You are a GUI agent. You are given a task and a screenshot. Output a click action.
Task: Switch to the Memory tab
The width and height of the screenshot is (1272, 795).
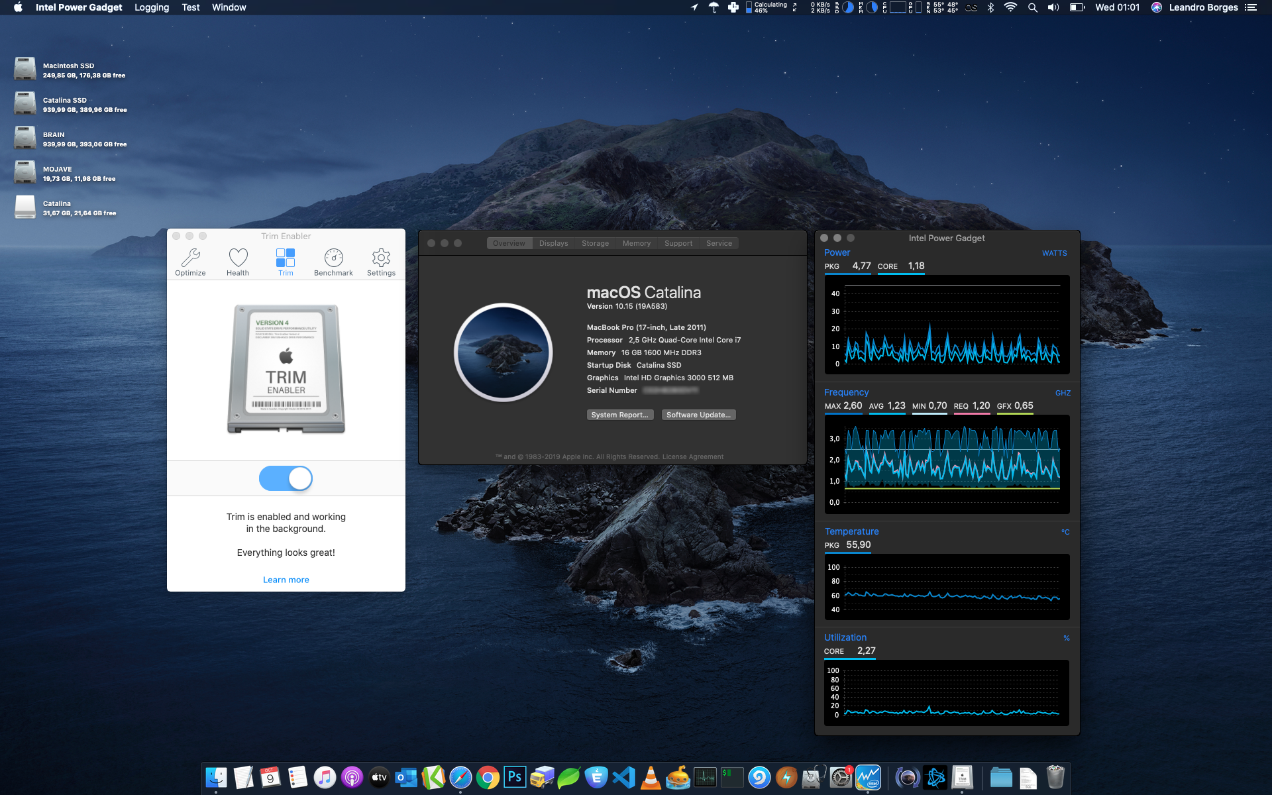tap(636, 243)
